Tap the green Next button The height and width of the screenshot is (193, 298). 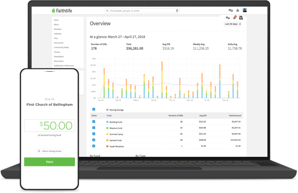50,162
